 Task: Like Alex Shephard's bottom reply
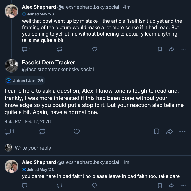(95, 185)
